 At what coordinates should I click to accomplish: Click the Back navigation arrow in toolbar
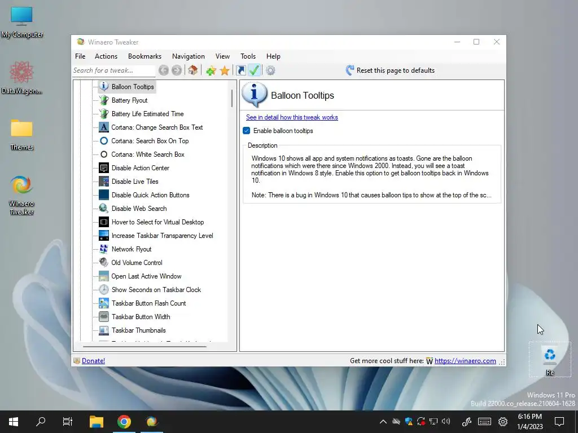(x=164, y=70)
